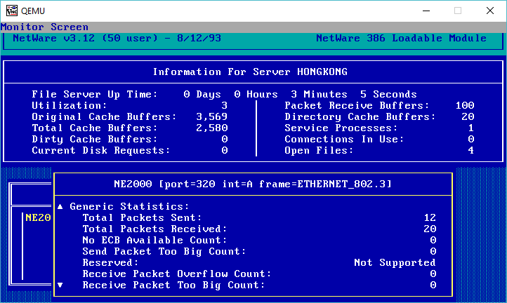Select Receive Packet Too Big Count row
Image resolution: width=507 pixels, height=303 pixels.
(x=259, y=285)
